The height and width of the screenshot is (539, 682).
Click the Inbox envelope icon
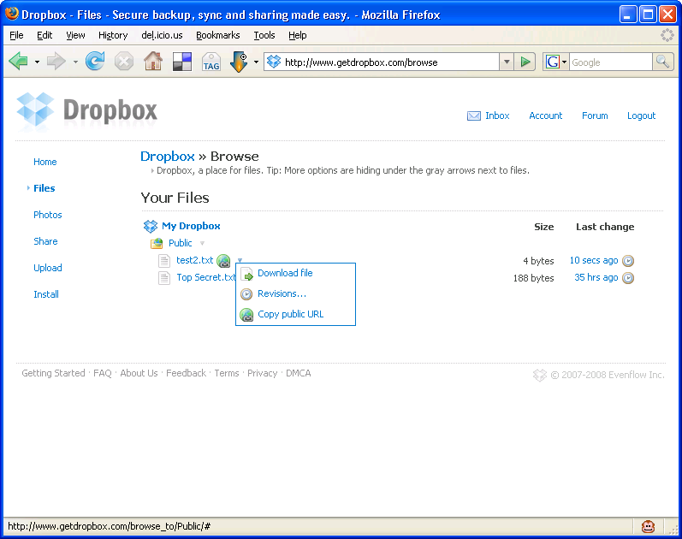click(474, 115)
